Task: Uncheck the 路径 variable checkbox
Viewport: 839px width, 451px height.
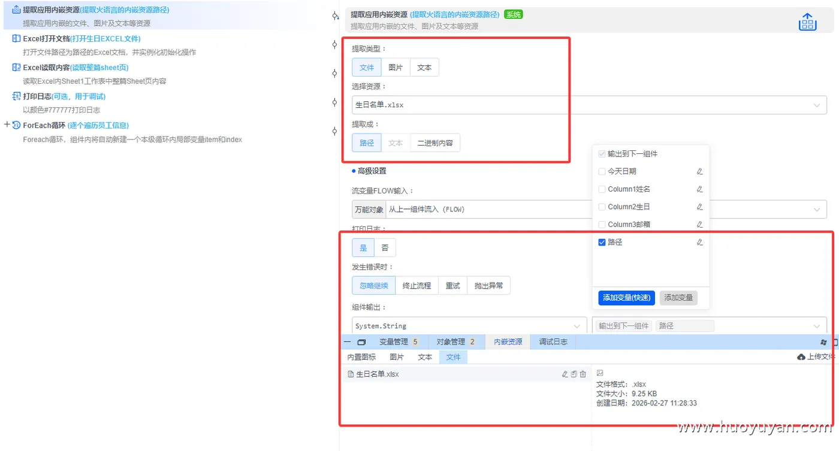Action: click(602, 242)
